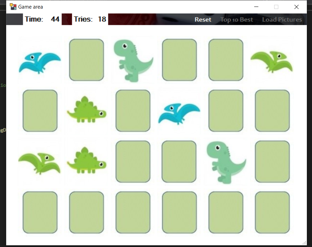Click the blue pterodactyl in the top-left corner

tap(40, 60)
